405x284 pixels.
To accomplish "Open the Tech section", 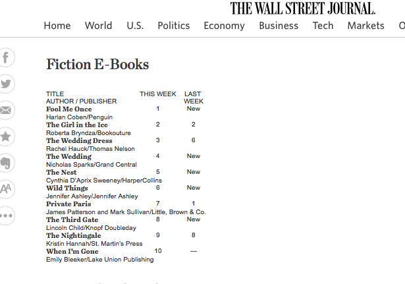I will [323, 26].
